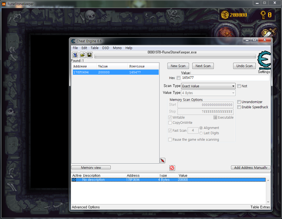Image resolution: width=282 pixels, height=219 pixels.
Task: Toggle Pause the game while scanning
Action: 170,140
